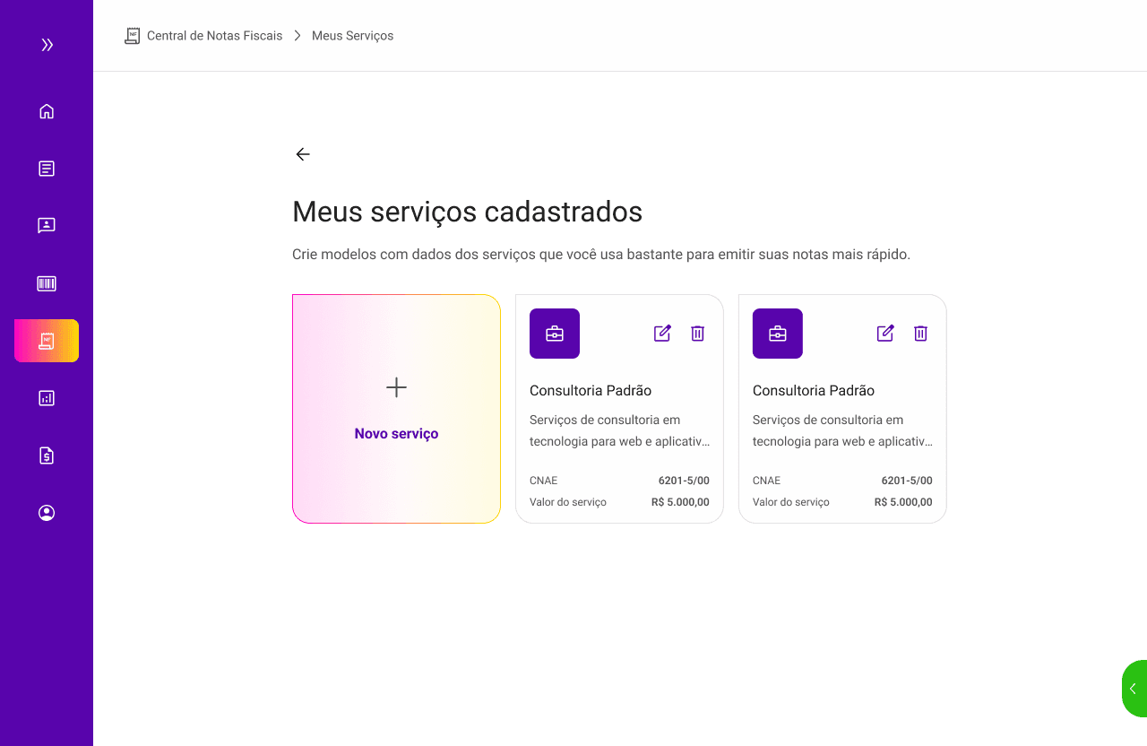Edit the rightmost Consultoria Padrão card
Screen dimensions: 1147x746
[x=885, y=334]
